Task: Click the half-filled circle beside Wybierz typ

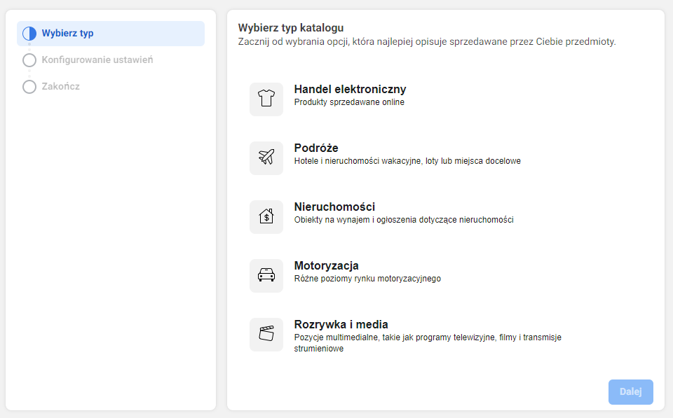Action: 29,34
